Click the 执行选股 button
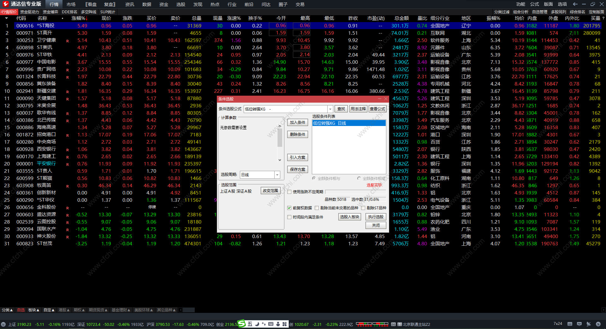Viewport: 606px width, 329px height. (x=376, y=217)
